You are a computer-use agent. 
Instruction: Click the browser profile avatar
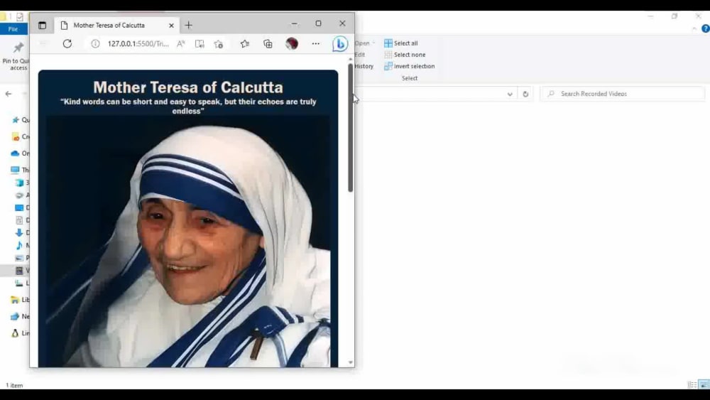tap(292, 43)
